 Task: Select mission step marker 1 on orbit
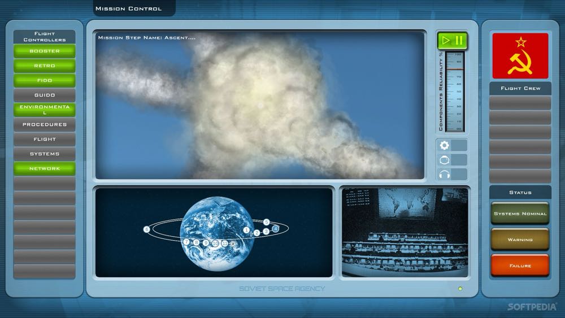[x=246, y=230]
